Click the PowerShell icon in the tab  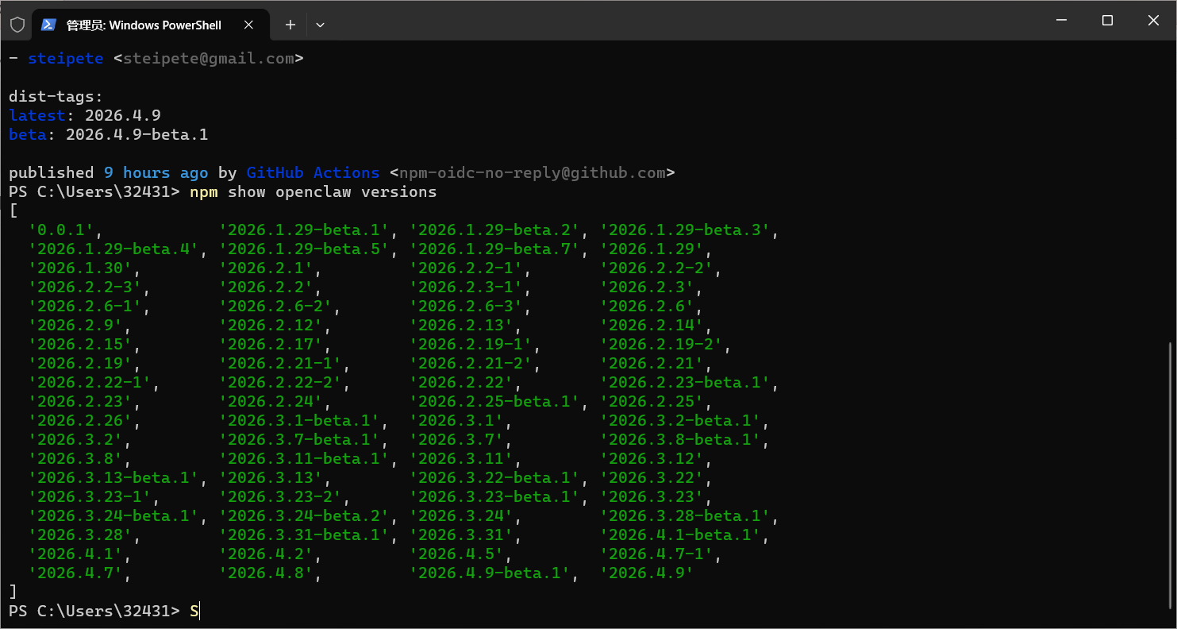48,25
